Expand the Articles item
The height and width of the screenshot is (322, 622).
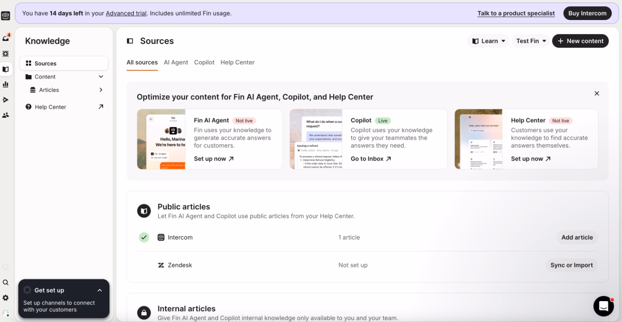tap(101, 90)
